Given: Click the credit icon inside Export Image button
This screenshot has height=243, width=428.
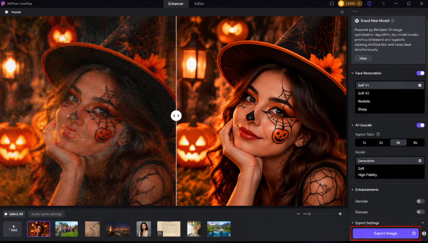Looking at the screenshot, I should [x=414, y=233].
